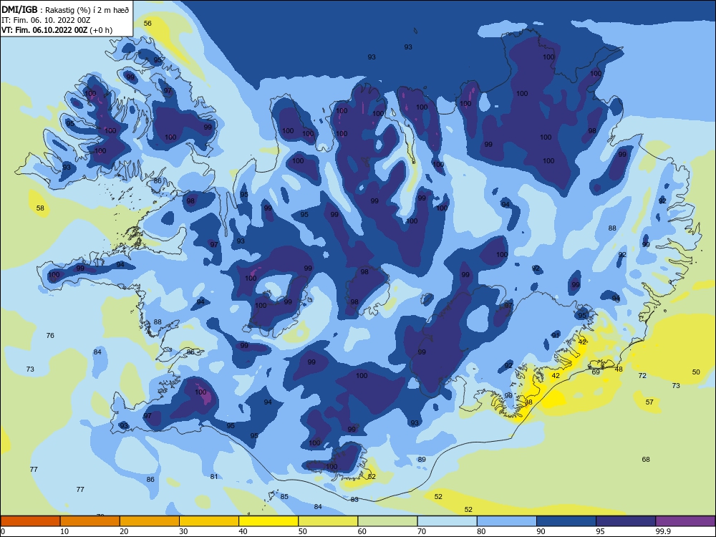Pick the purple legend swatch above 99.9
716x537 pixels.
pyautogui.click(x=685, y=521)
